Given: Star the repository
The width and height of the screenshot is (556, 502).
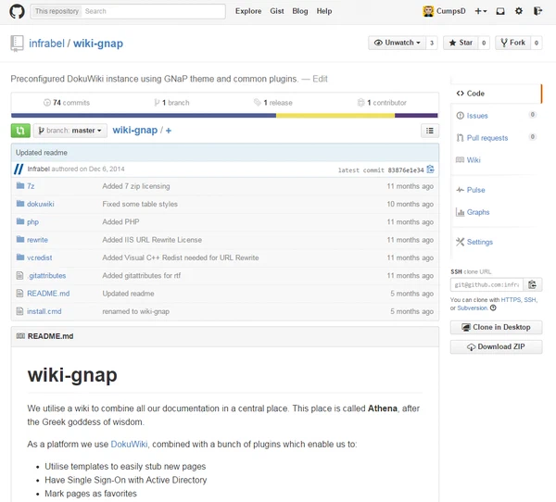Looking at the screenshot, I should tap(461, 43).
